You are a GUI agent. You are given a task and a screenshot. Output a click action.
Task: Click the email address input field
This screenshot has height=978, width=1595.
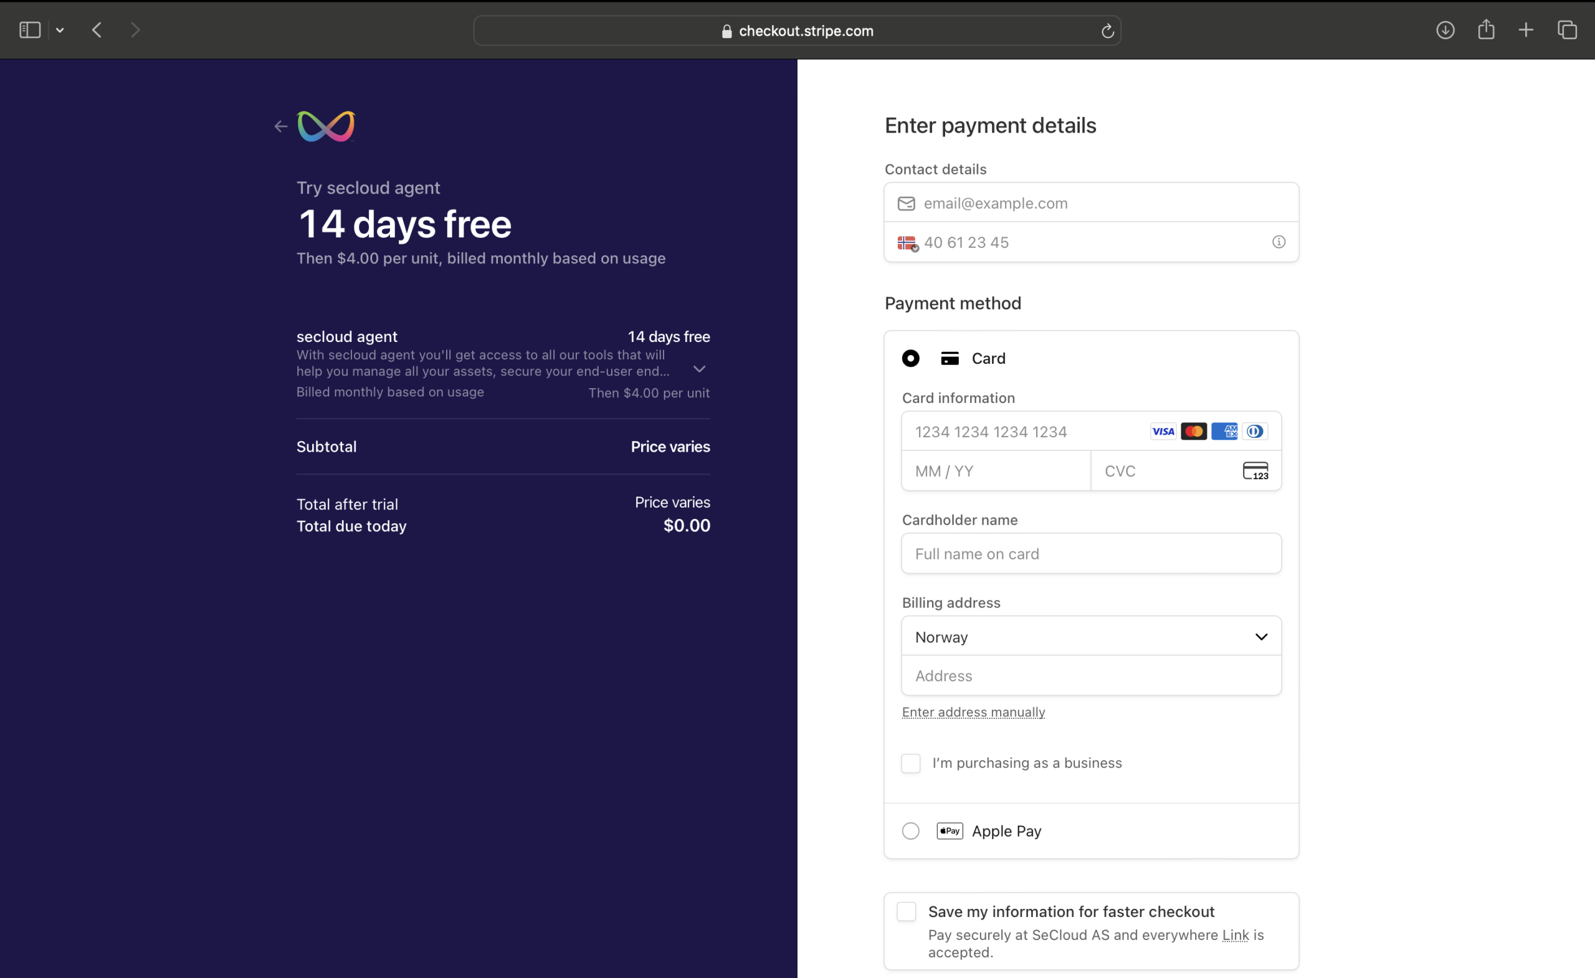click(x=1100, y=203)
